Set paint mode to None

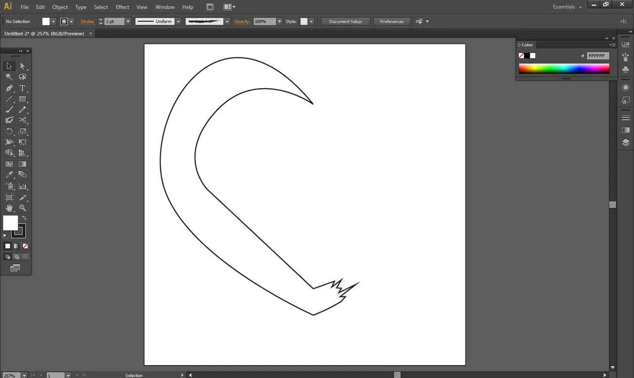pos(25,246)
